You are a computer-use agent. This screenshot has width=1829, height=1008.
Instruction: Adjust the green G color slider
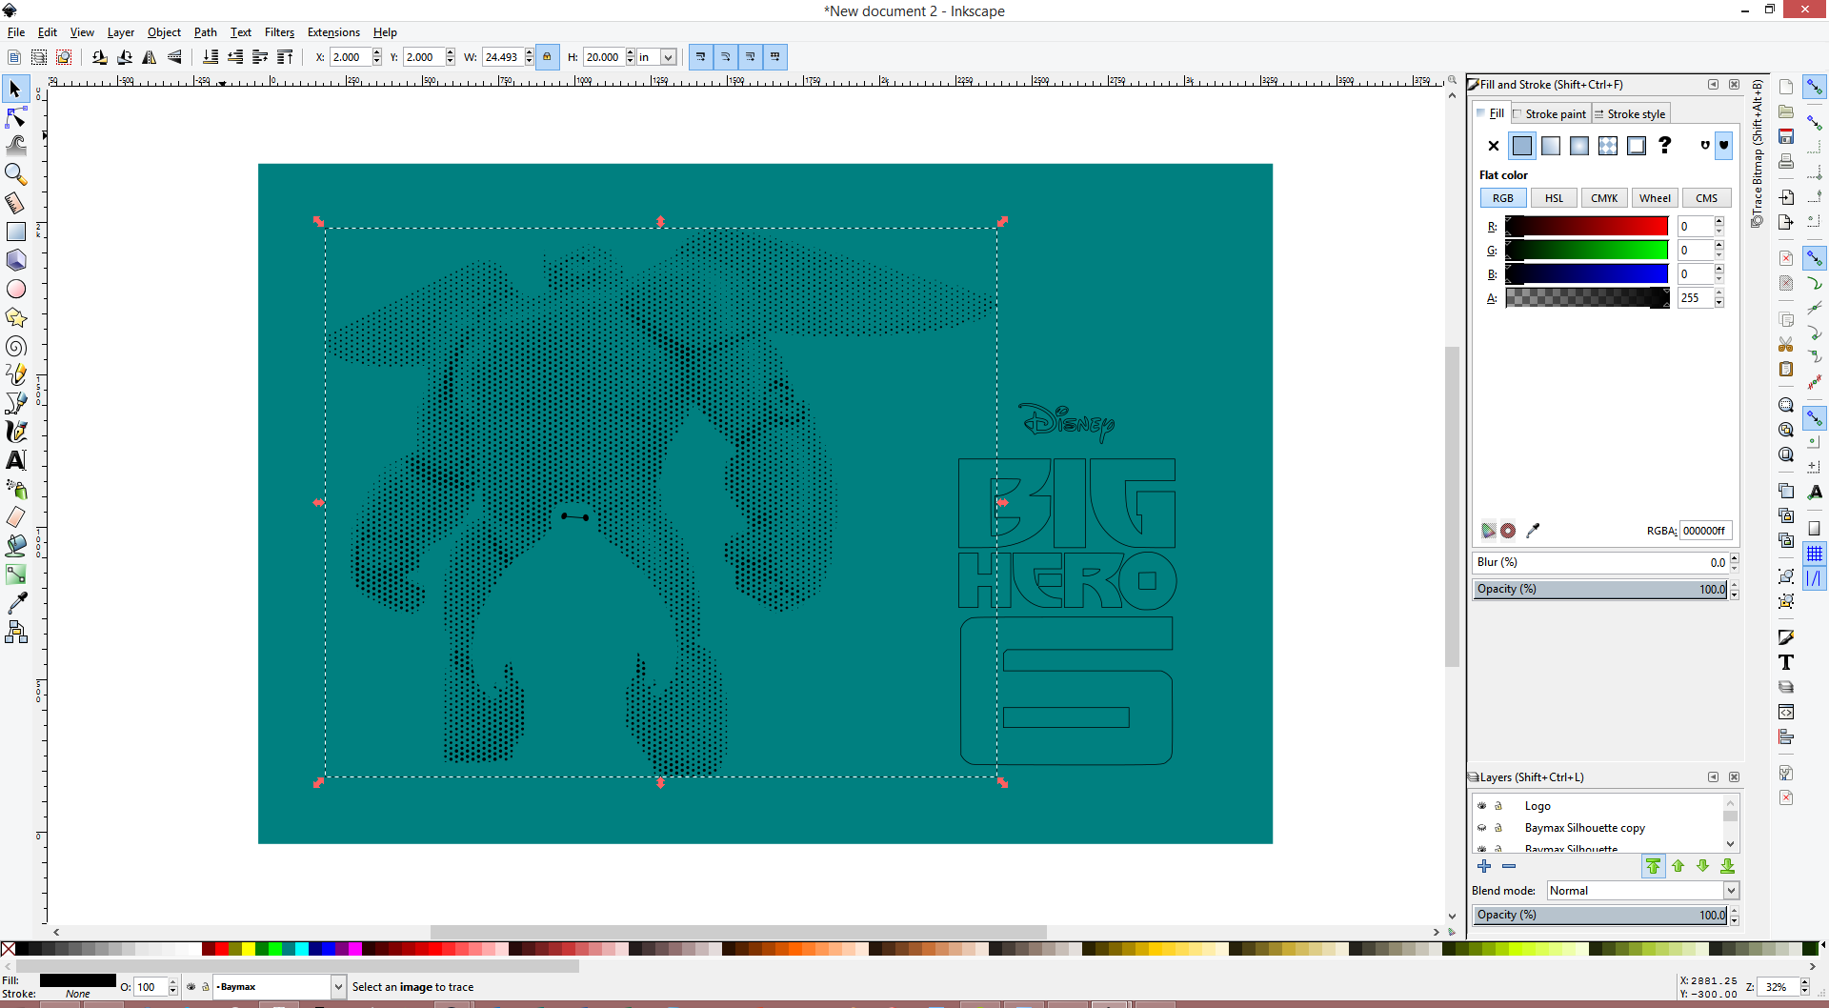[x=1587, y=250]
